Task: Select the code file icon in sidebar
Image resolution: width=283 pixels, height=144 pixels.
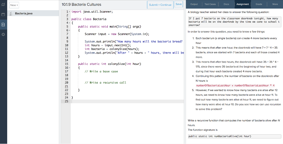Action: (x=3, y=25)
